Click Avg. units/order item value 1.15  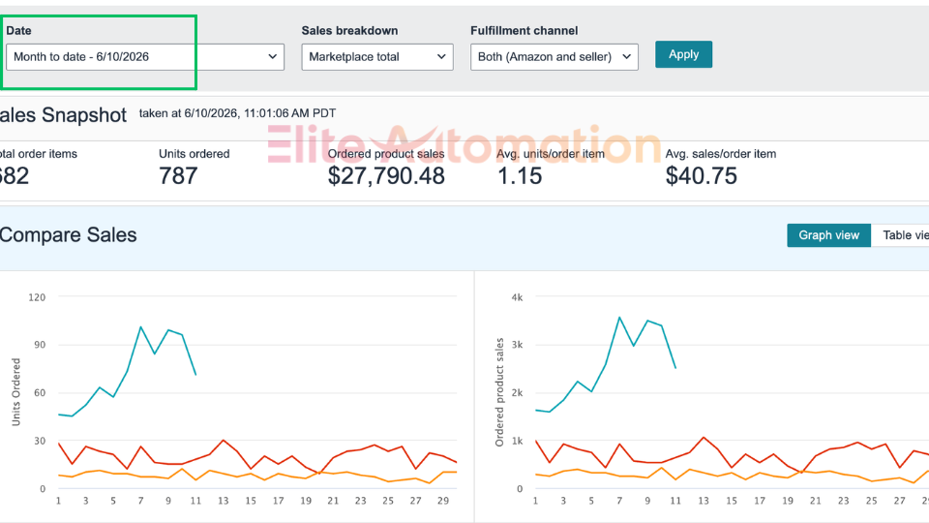[520, 176]
